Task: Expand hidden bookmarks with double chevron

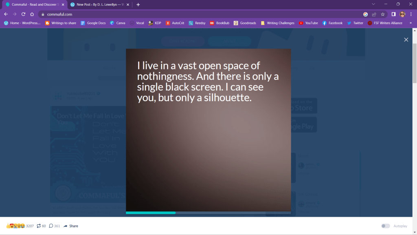Action: point(411,23)
